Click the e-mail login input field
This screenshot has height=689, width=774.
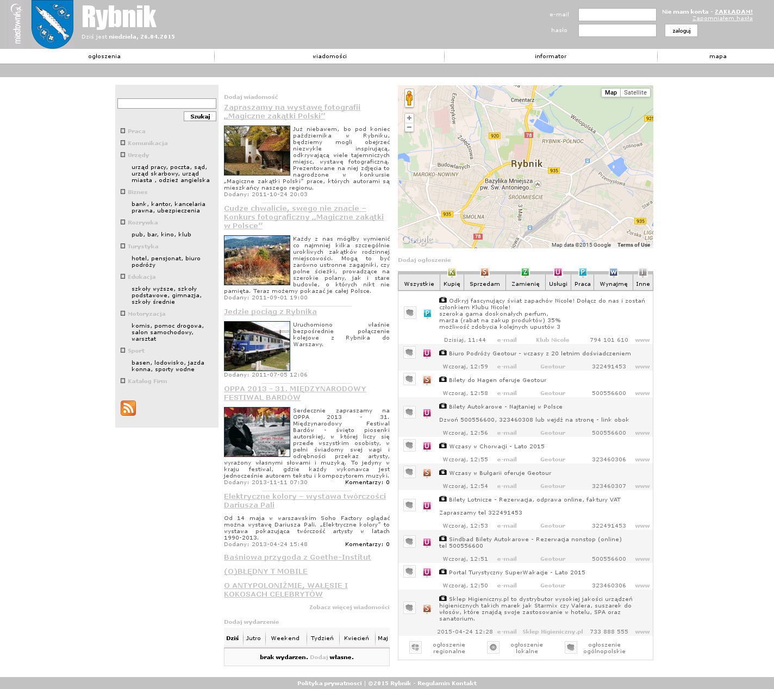(617, 15)
